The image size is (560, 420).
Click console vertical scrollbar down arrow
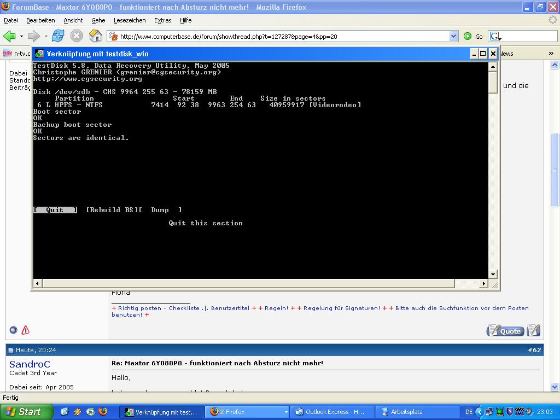coord(493,275)
